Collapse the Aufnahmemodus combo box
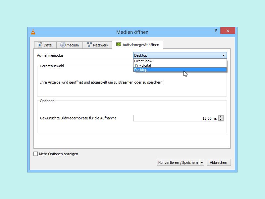Screen dimensions: 265x199 click(180, 55)
